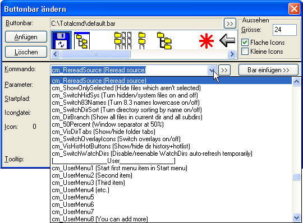303x223 pixels.
Task: Click the >> button beside Kommando field
Action: point(224,70)
